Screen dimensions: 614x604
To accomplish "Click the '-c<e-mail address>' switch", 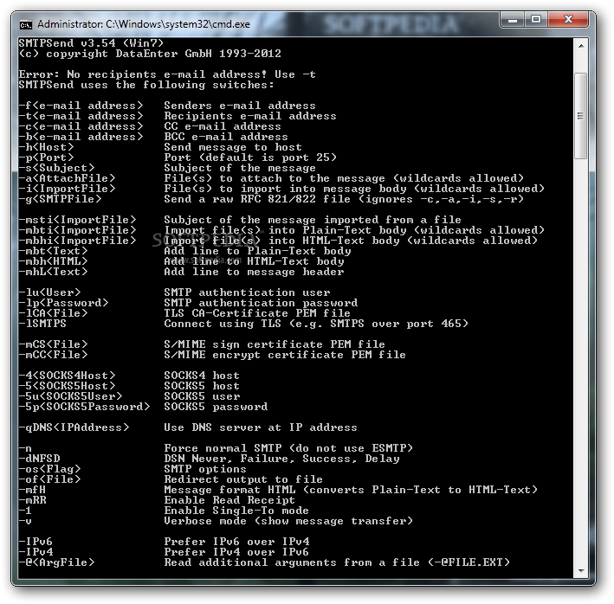I will coord(81,126).
